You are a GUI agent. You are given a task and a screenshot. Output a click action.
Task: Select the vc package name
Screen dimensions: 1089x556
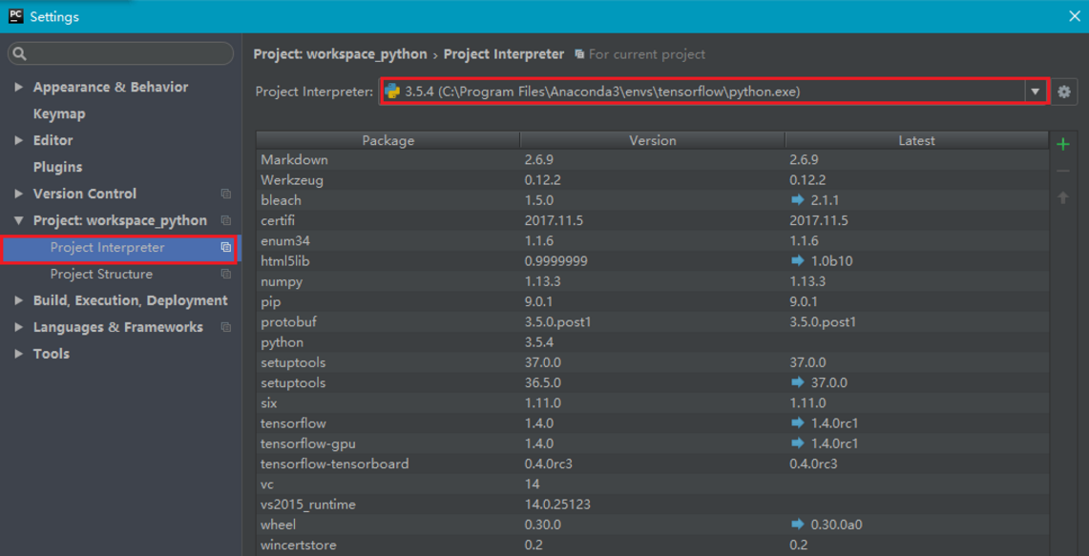point(267,484)
